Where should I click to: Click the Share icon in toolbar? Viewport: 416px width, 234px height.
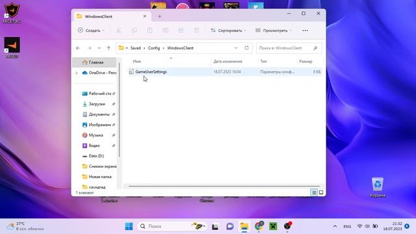click(181, 31)
